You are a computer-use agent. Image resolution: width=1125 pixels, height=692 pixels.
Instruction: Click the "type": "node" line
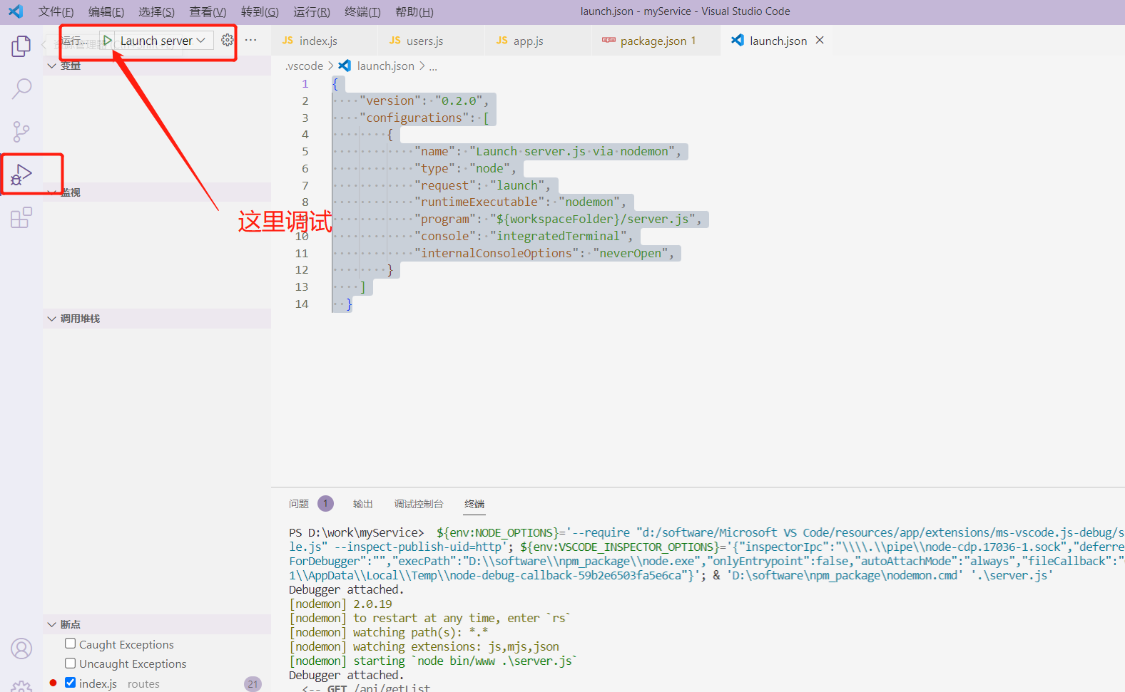(464, 168)
